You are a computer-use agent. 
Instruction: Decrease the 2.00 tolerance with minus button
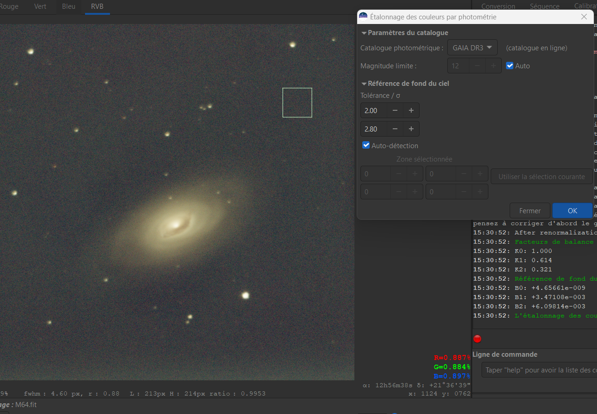[x=395, y=111]
